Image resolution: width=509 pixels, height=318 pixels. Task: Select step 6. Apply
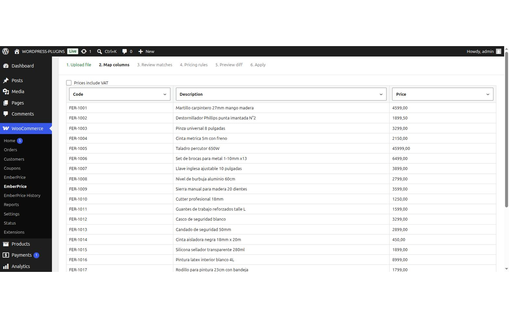(258, 65)
